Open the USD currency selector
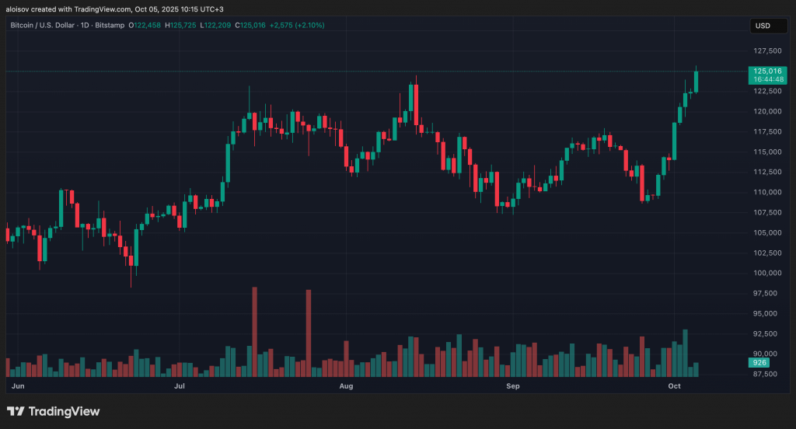Viewport: 796px width, 429px height. (x=763, y=26)
